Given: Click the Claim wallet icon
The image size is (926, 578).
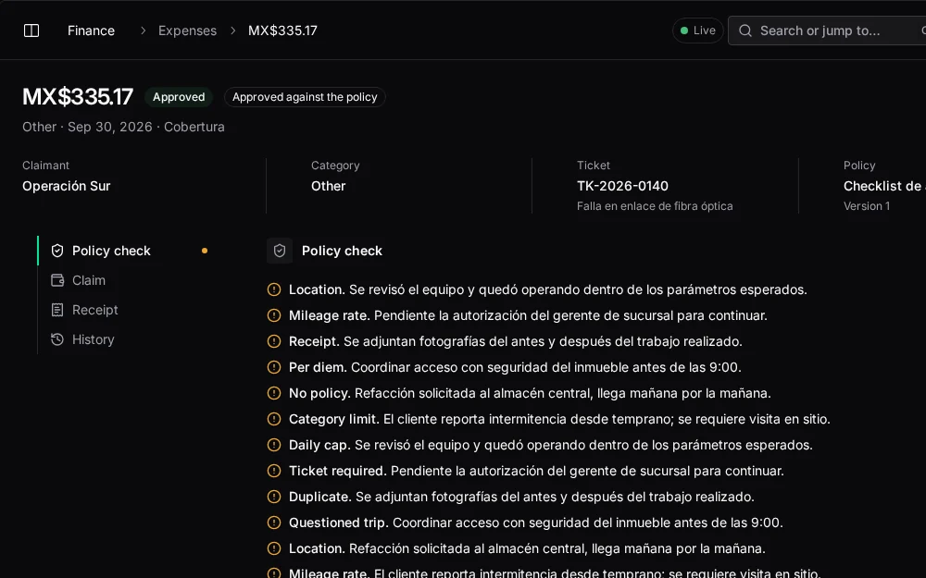Looking at the screenshot, I should tap(57, 280).
